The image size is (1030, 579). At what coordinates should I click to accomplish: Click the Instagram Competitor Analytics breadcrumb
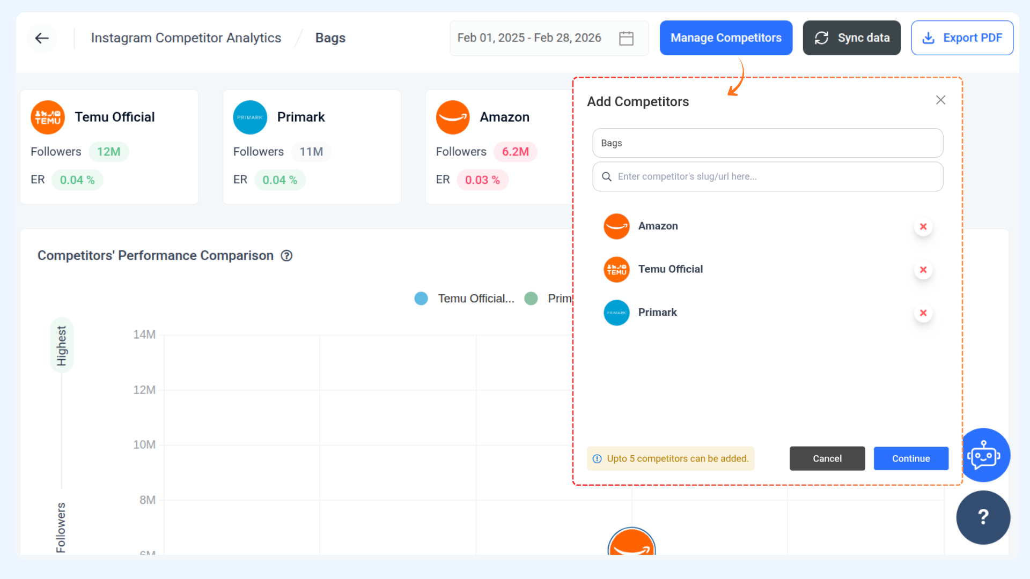186,38
